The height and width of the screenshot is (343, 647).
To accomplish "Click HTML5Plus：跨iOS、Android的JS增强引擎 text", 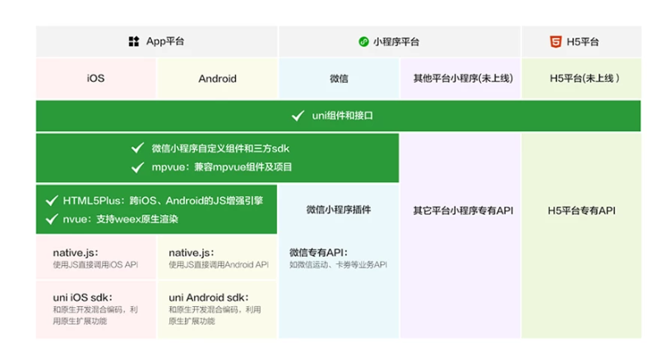I will 163,200.
